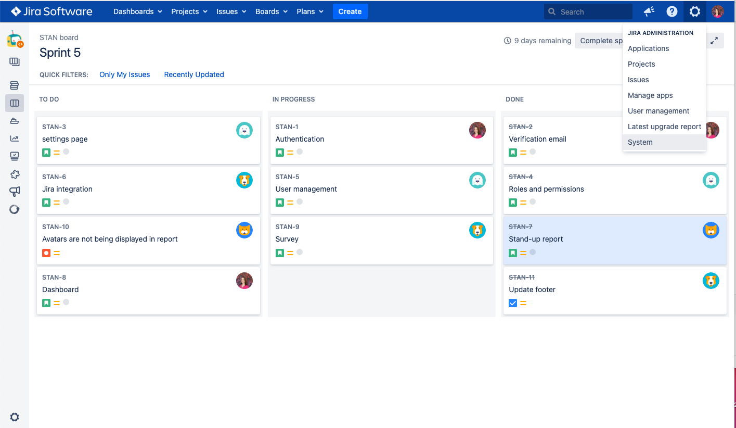Click the dog avatar on STAN-9 card
Image resolution: width=736 pixels, height=428 pixels.
click(477, 230)
